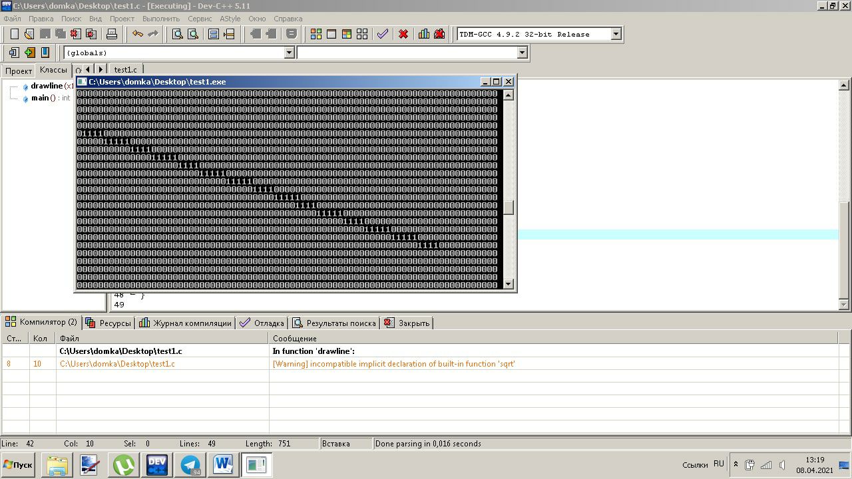Image resolution: width=852 pixels, height=479 pixels.
Task: Open the Word taskbar icon
Action: click(223, 465)
